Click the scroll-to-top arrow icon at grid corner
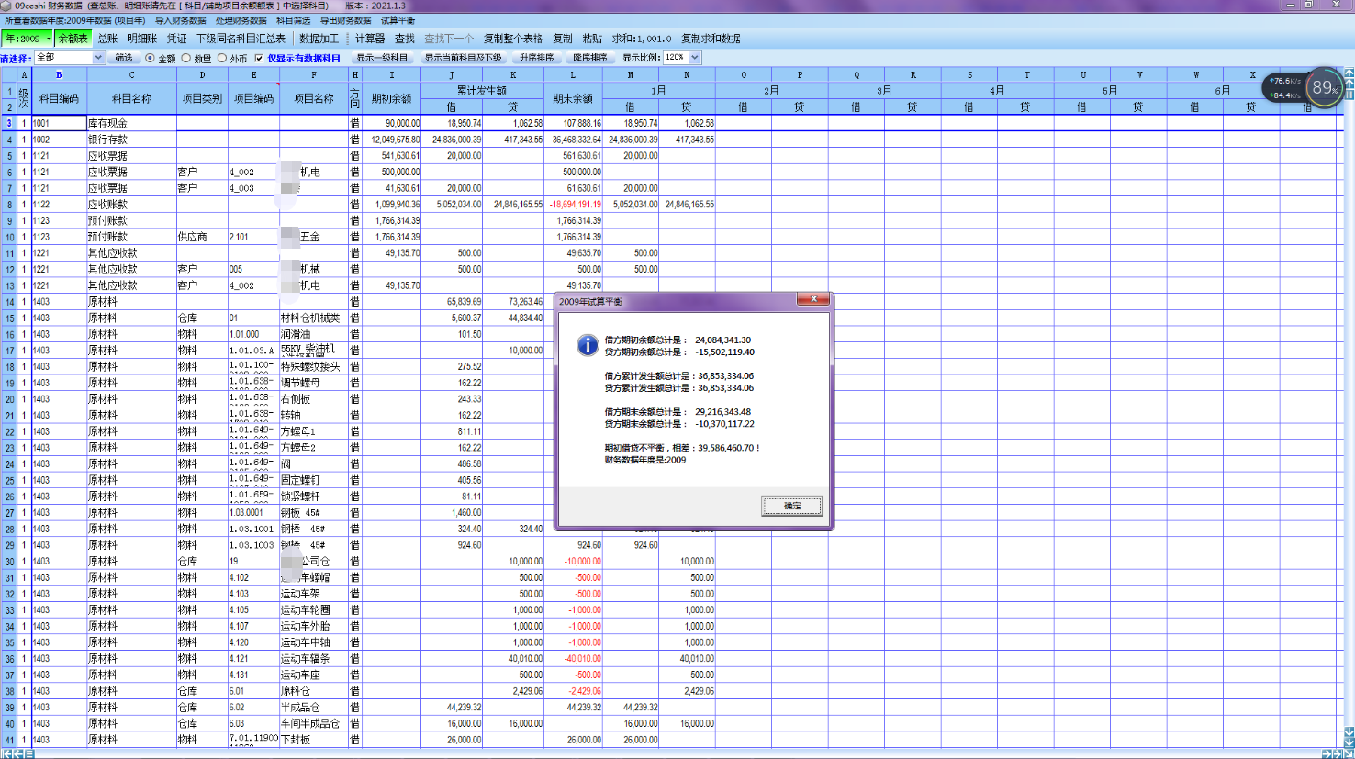 [x=1349, y=73]
